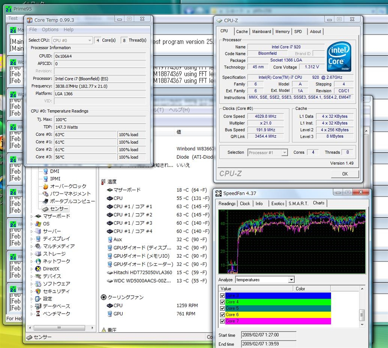
Task: Uncheck the Core 4 checkbox in SpeedFan
Action: coord(222,302)
